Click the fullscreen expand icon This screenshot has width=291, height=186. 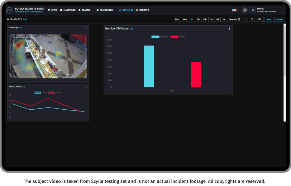[245, 19]
